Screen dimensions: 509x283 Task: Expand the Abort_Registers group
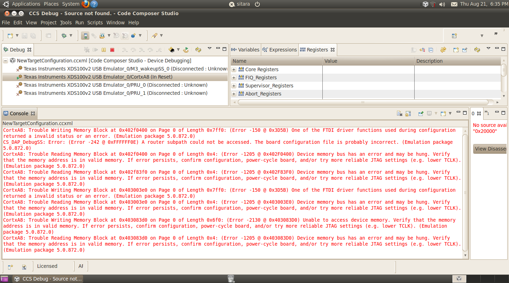[234, 94]
